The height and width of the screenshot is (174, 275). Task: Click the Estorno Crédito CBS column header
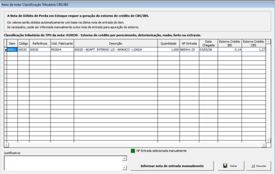pyautogui.click(x=253, y=43)
